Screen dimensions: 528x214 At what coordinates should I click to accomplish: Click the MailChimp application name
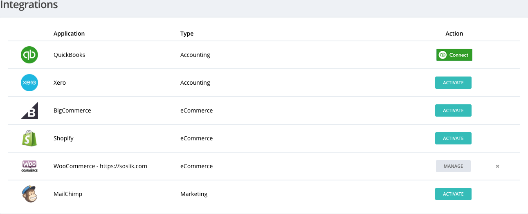coord(68,194)
